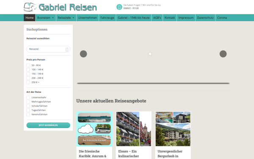Viewport: 254px width, 159px height.
Task: Check the 200 - 249 € price box
Action: point(28,78)
